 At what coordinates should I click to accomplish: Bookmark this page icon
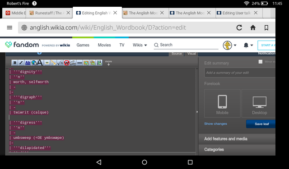pyautogui.click(x=266, y=27)
